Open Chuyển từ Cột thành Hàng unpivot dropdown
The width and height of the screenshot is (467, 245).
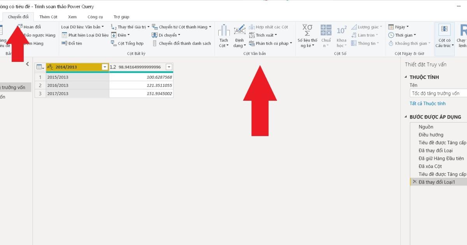coord(181,27)
